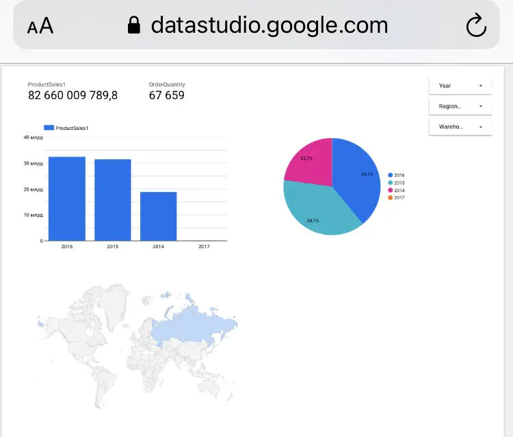Open the AA text size menu
Screen dimensions: 513x437
(40, 26)
